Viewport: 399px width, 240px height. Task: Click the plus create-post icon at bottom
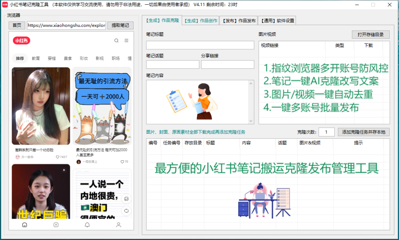coord(56,224)
